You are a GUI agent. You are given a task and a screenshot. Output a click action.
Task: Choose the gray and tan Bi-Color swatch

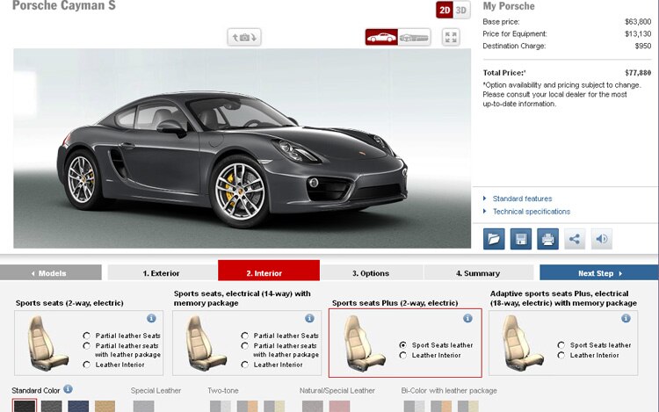click(441, 406)
